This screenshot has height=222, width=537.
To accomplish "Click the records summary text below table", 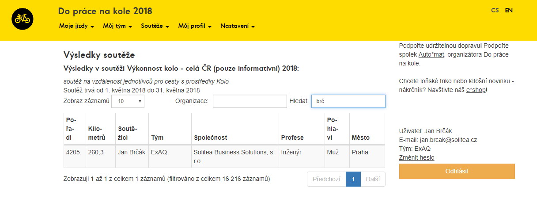I will (167, 179).
